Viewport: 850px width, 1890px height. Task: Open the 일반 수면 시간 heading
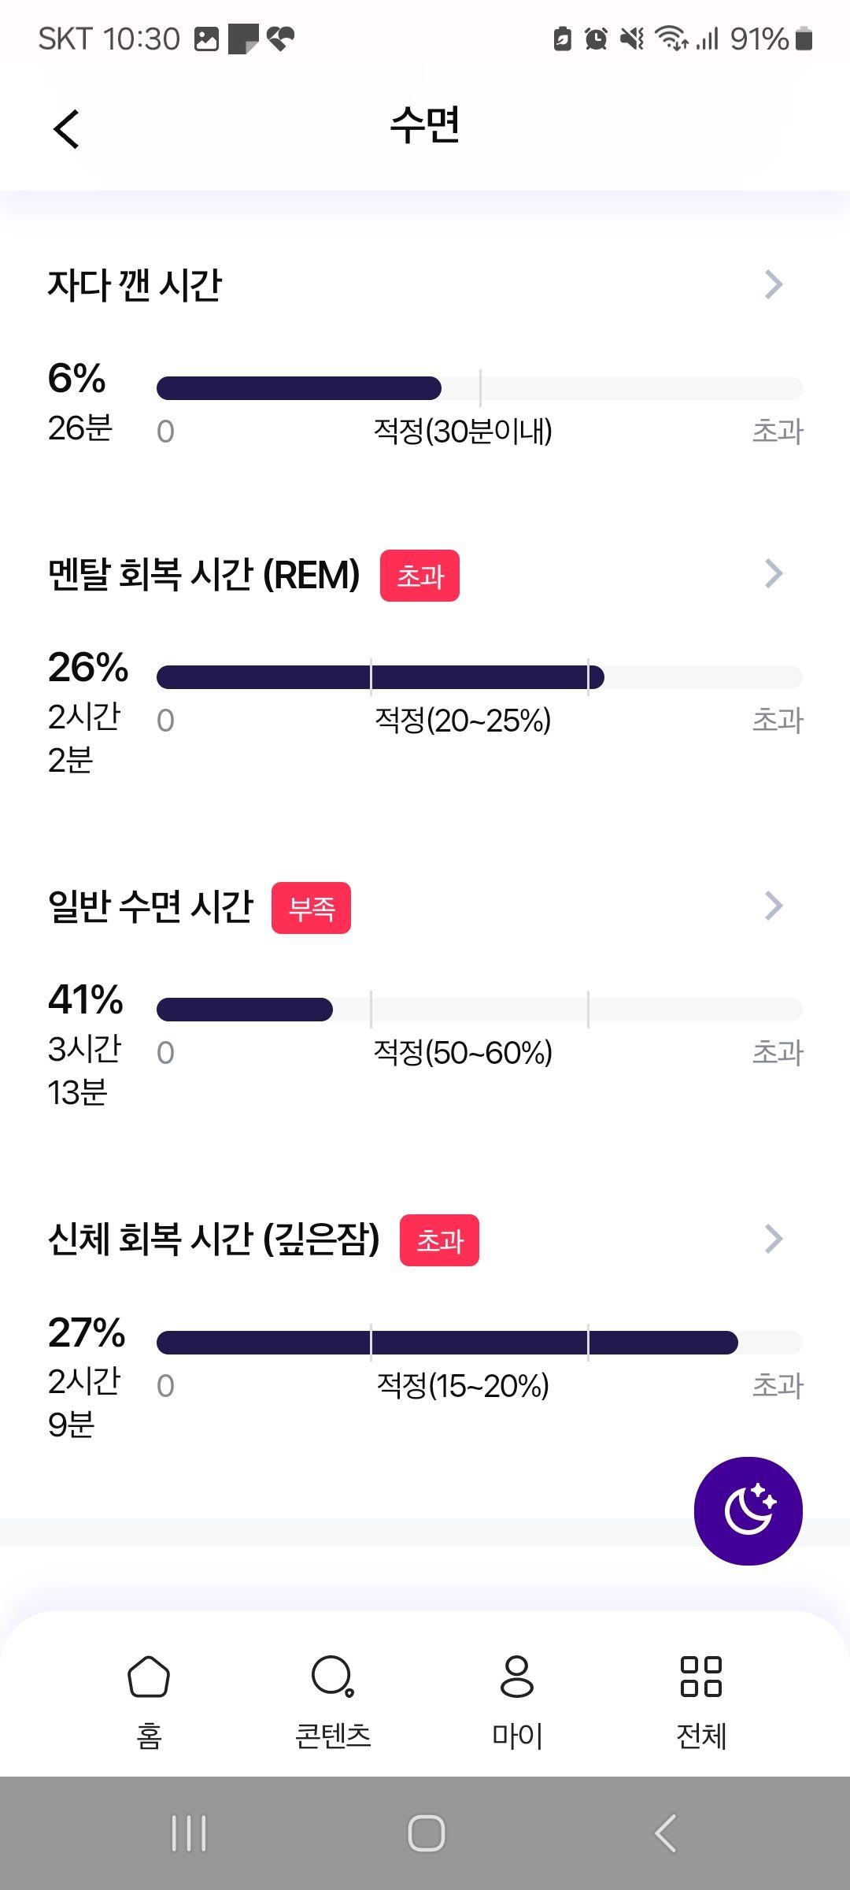coord(150,906)
